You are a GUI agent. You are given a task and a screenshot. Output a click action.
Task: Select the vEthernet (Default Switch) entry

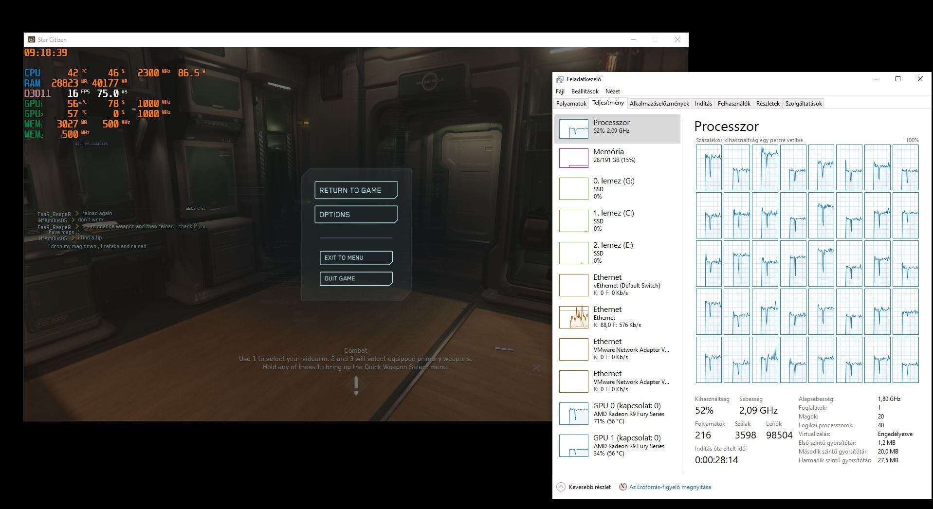(x=617, y=285)
